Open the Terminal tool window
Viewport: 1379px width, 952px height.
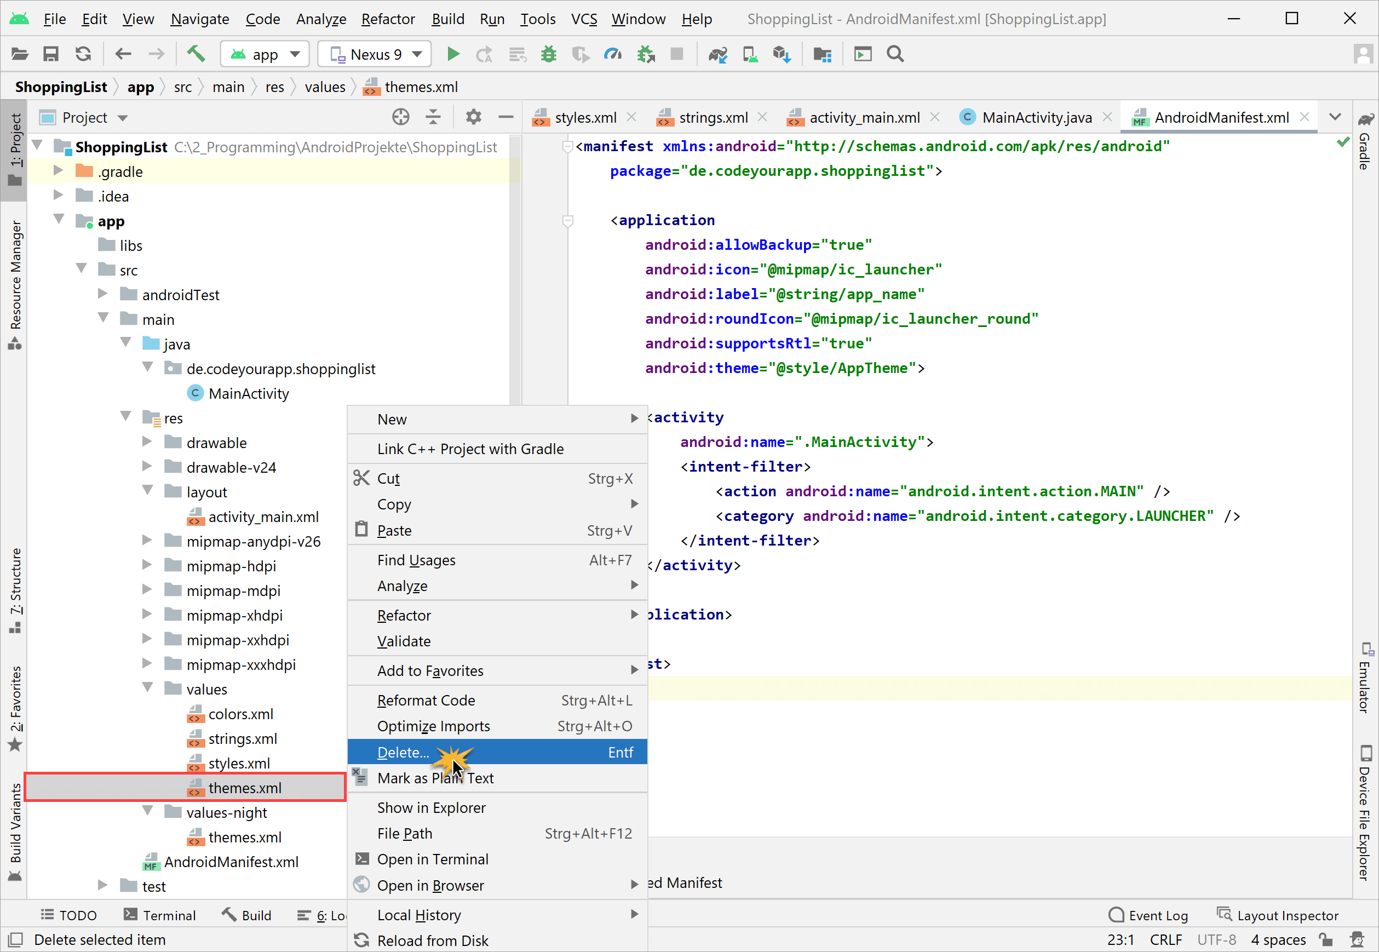click(x=160, y=915)
